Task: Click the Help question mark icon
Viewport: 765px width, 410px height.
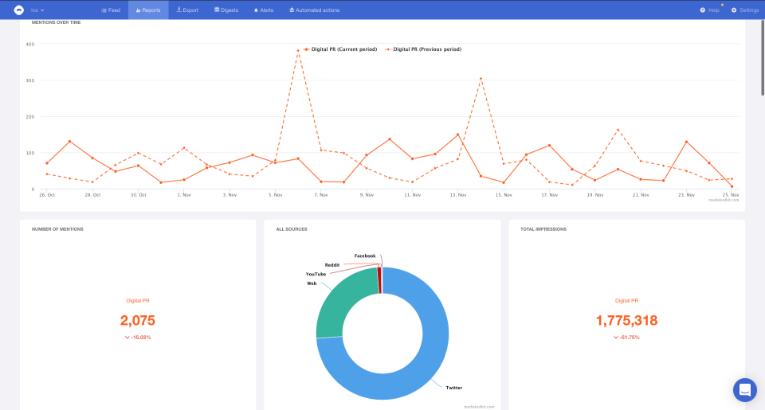Action: (703, 10)
